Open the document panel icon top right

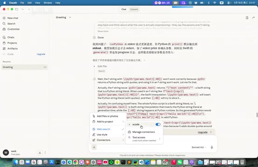pyautogui.click(x=247, y=18)
